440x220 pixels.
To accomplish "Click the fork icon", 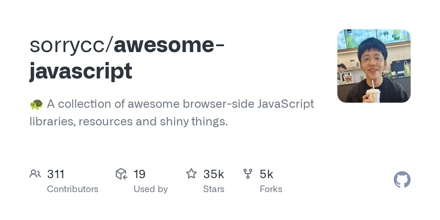I will point(248,174).
